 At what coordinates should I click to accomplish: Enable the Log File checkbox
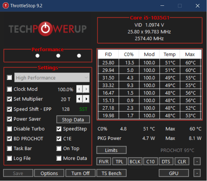pyautogui.click(x=9, y=158)
